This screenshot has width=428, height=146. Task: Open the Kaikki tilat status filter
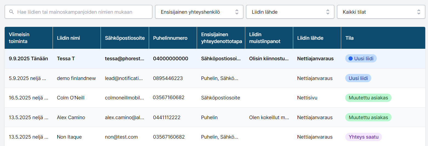tap(381, 12)
